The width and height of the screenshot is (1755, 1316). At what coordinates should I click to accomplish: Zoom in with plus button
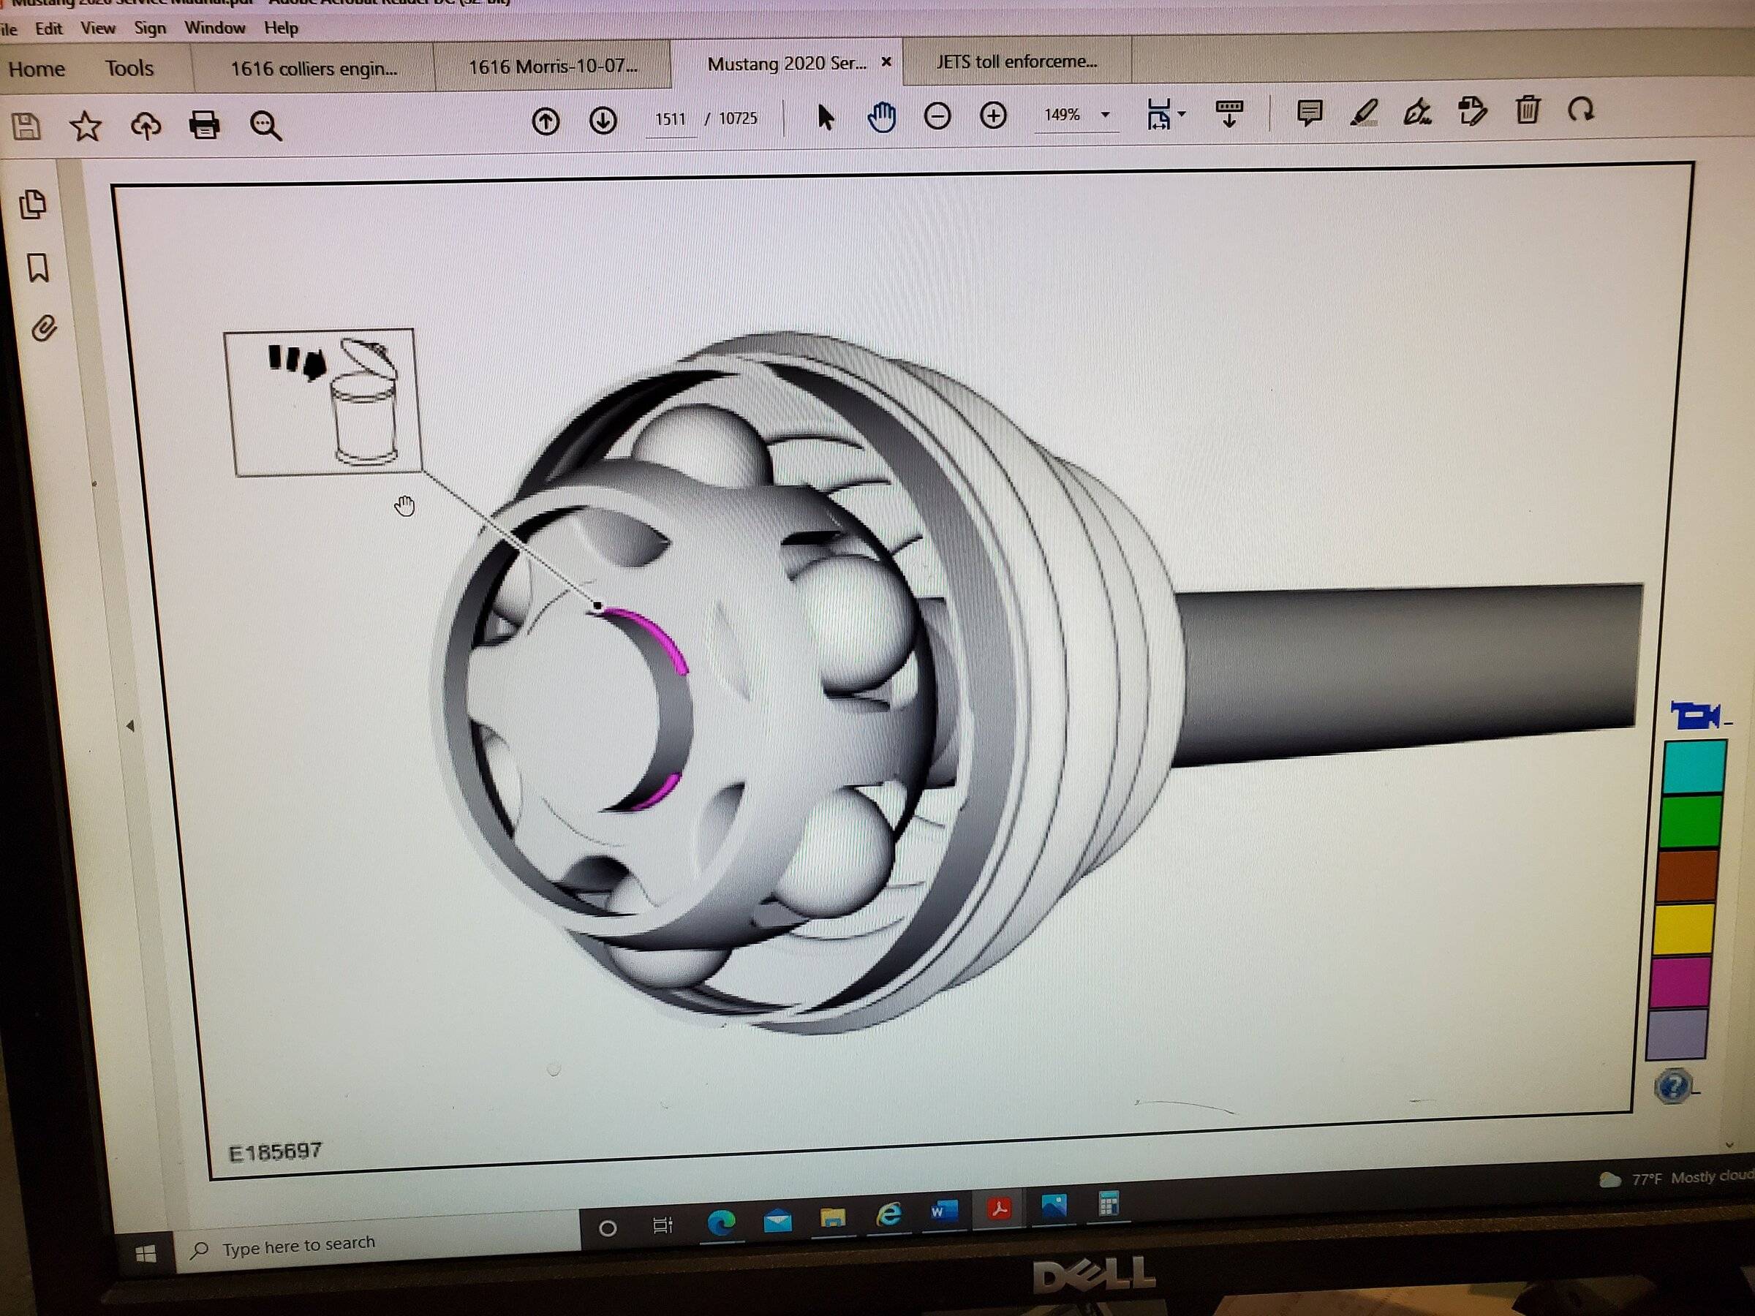[x=993, y=116]
